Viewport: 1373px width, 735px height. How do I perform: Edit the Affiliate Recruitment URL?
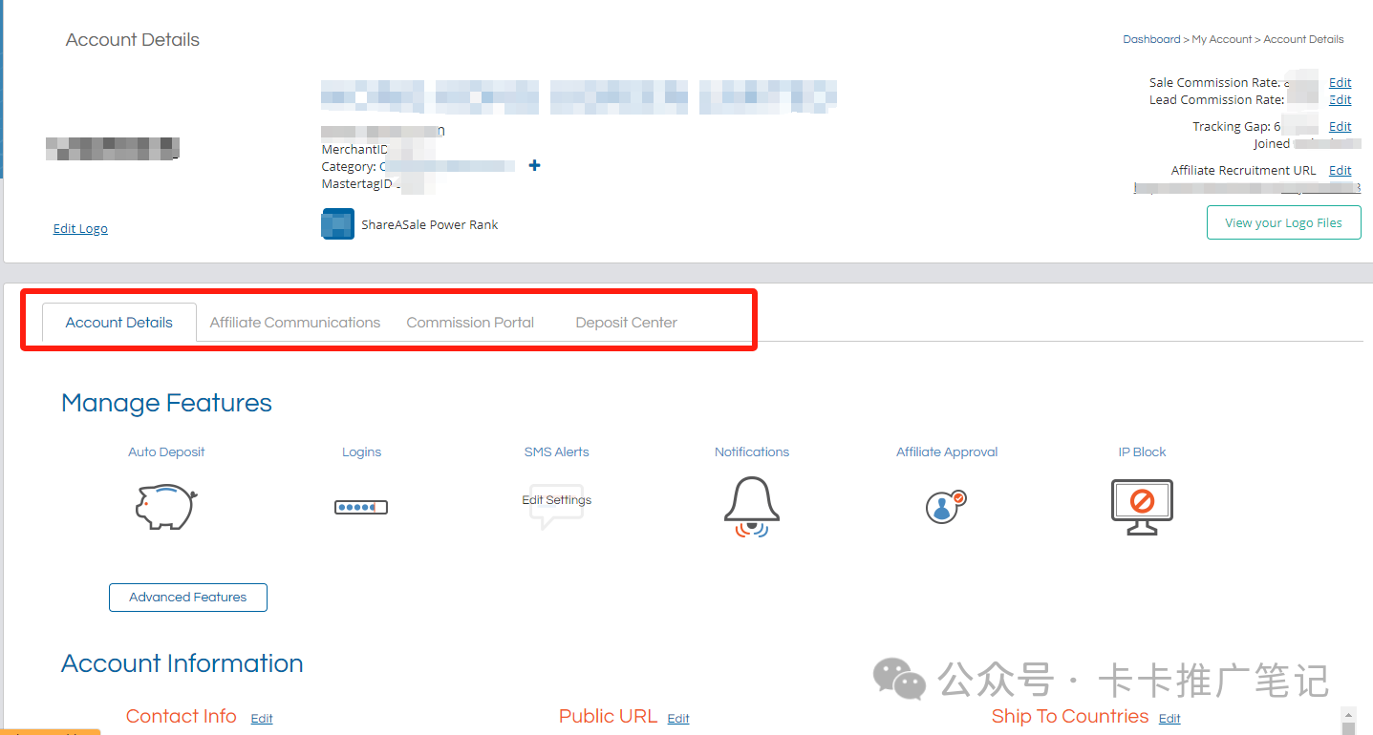click(1340, 171)
